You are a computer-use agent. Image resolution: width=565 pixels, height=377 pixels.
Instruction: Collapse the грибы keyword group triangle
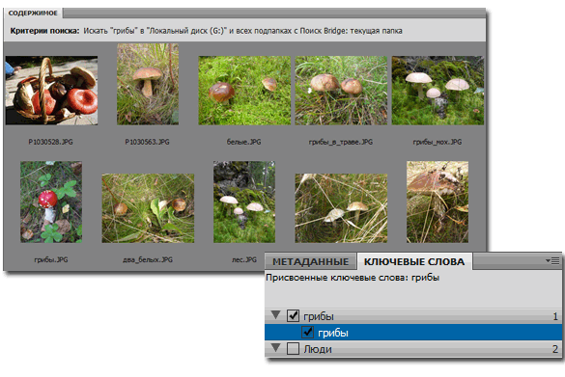tap(276, 315)
